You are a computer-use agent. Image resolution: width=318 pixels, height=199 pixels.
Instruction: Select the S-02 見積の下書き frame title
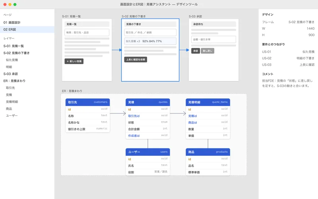pos(134,16)
